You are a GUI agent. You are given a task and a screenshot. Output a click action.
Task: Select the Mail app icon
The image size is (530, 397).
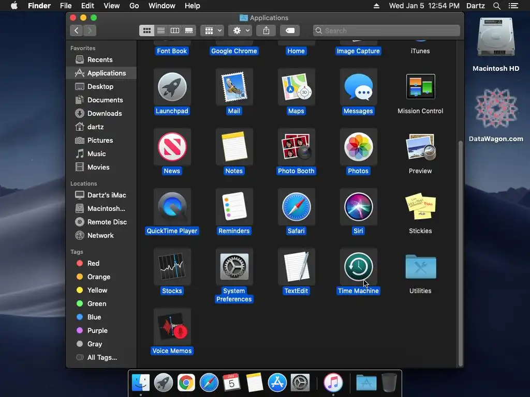[x=234, y=87]
